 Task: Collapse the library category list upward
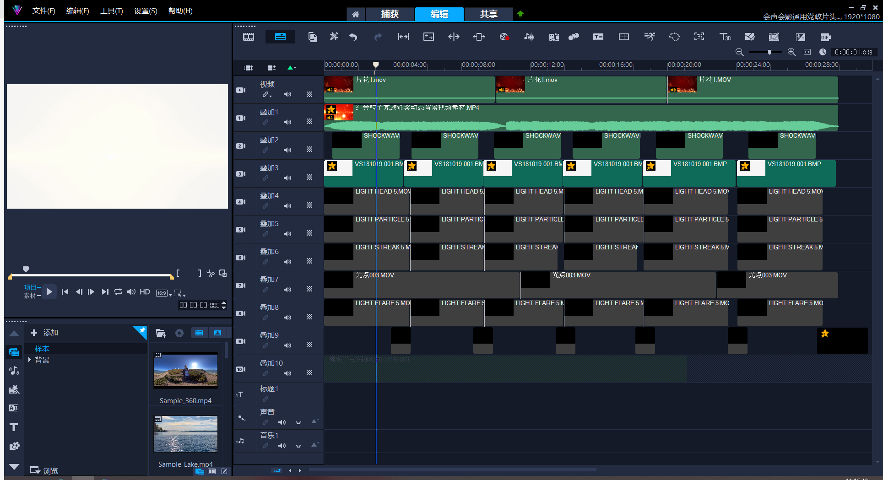coord(14,334)
